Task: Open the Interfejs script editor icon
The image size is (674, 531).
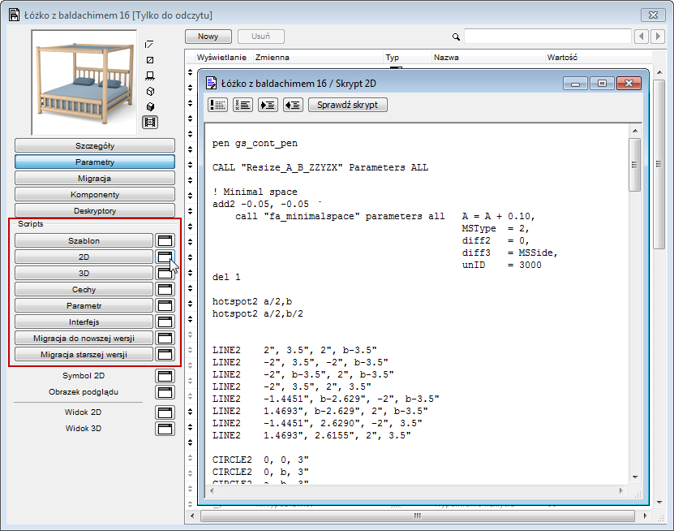Action: click(165, 321)
